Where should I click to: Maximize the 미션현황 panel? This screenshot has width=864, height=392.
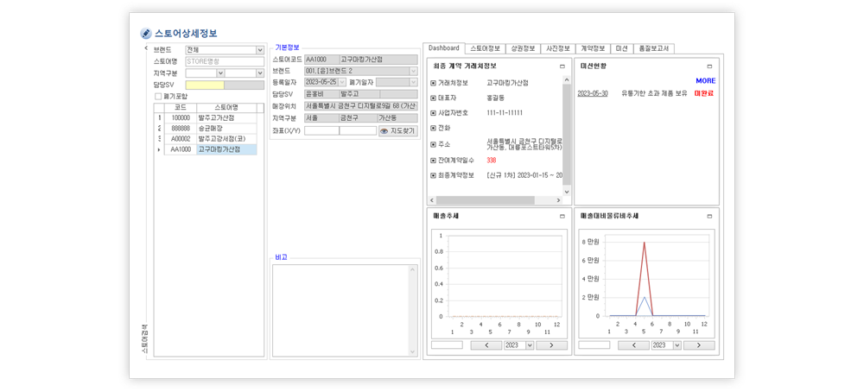(709, 66)
